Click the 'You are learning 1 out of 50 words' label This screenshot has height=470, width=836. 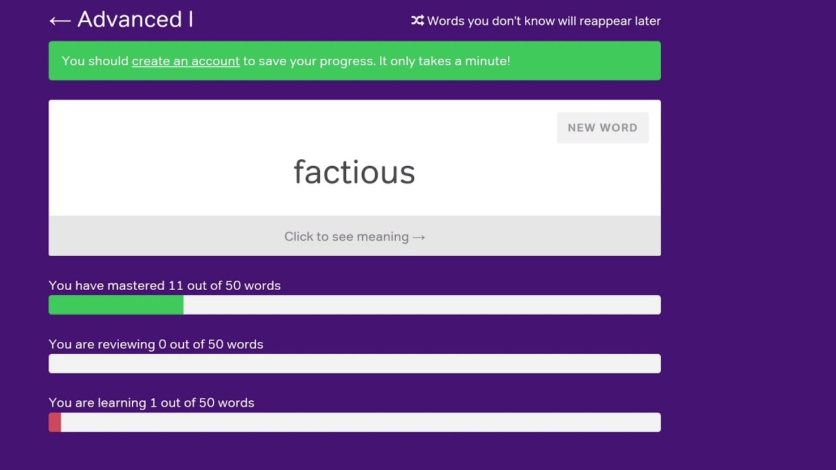(152, 403)
